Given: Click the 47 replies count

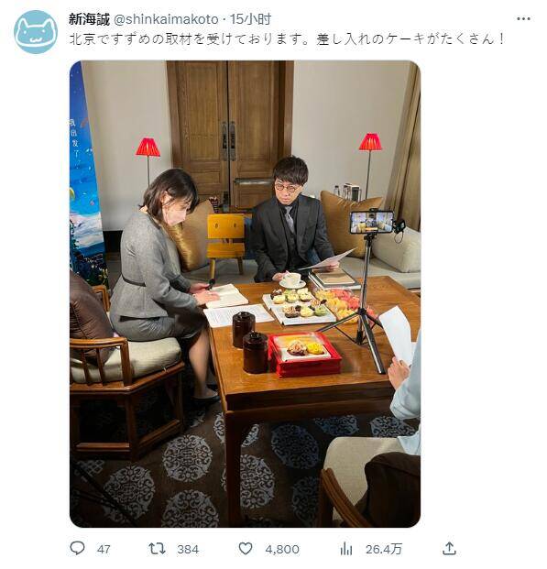Looking at the screenshot, I should (104, 550).
